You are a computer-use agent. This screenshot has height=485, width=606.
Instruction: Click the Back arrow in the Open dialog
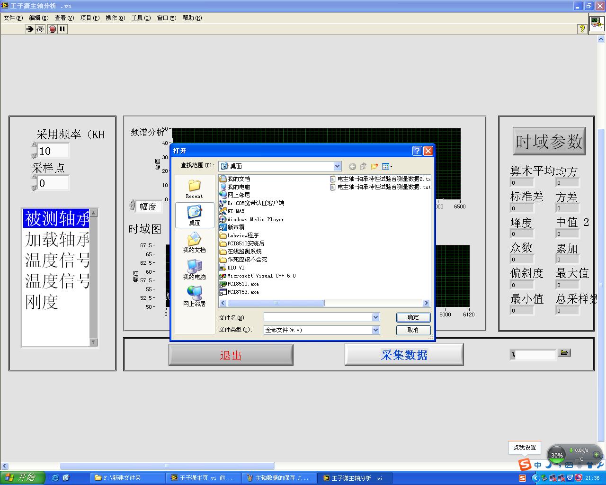[352, 166]
